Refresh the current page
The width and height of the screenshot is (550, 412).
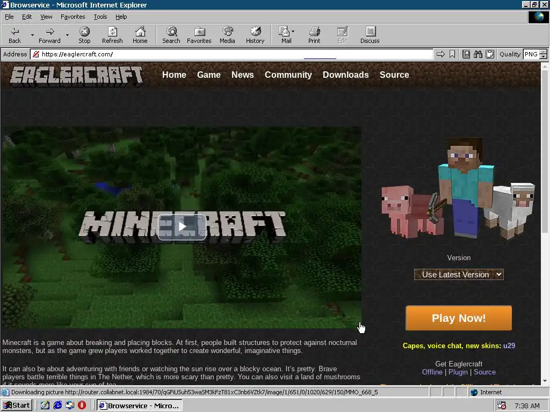(112, 35)
